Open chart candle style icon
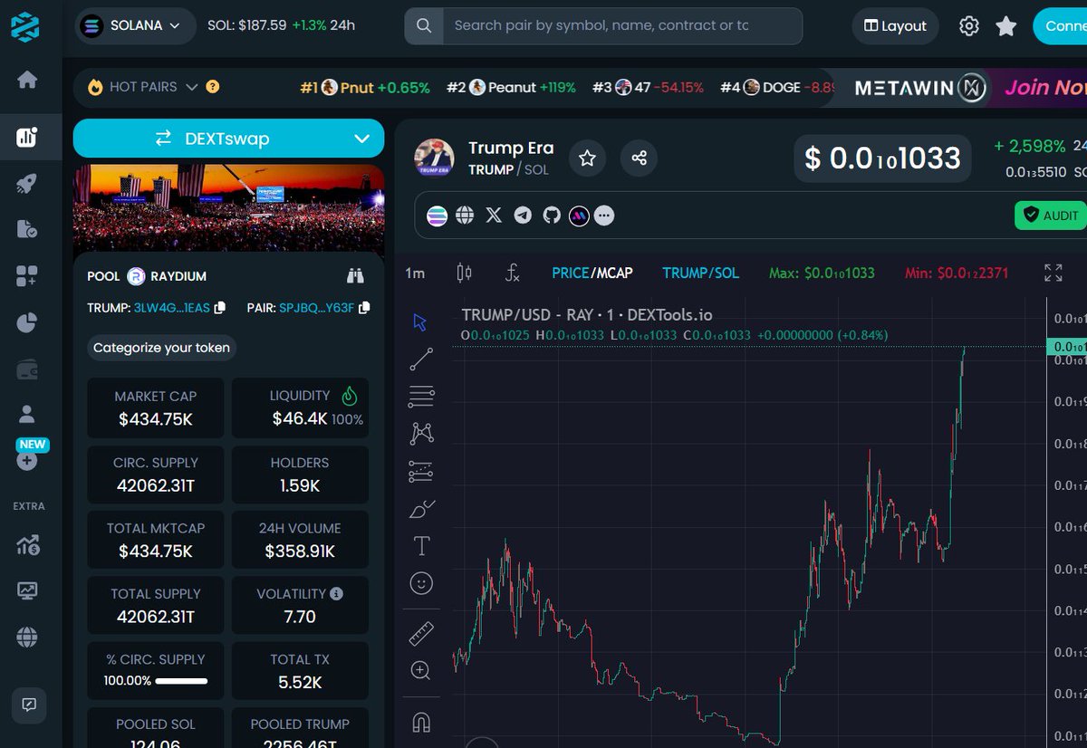 (x=465, y=273)
